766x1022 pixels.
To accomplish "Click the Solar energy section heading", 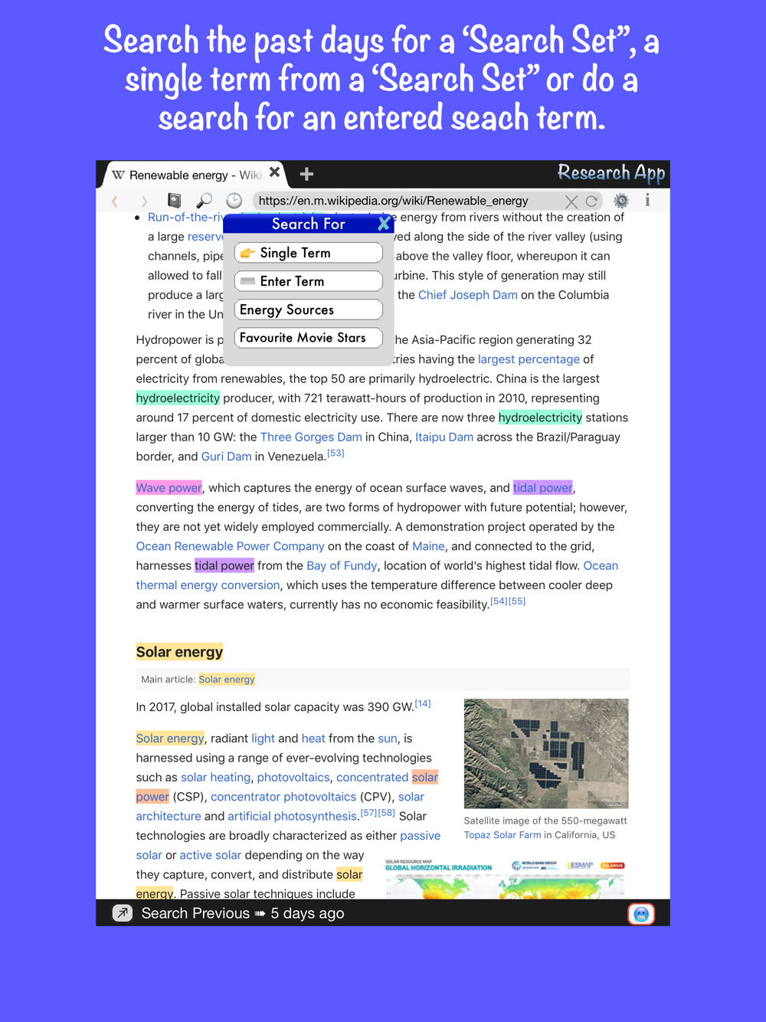I will point(179,652).
